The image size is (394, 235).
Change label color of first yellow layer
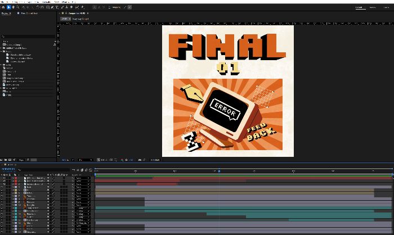pos(16,190)
